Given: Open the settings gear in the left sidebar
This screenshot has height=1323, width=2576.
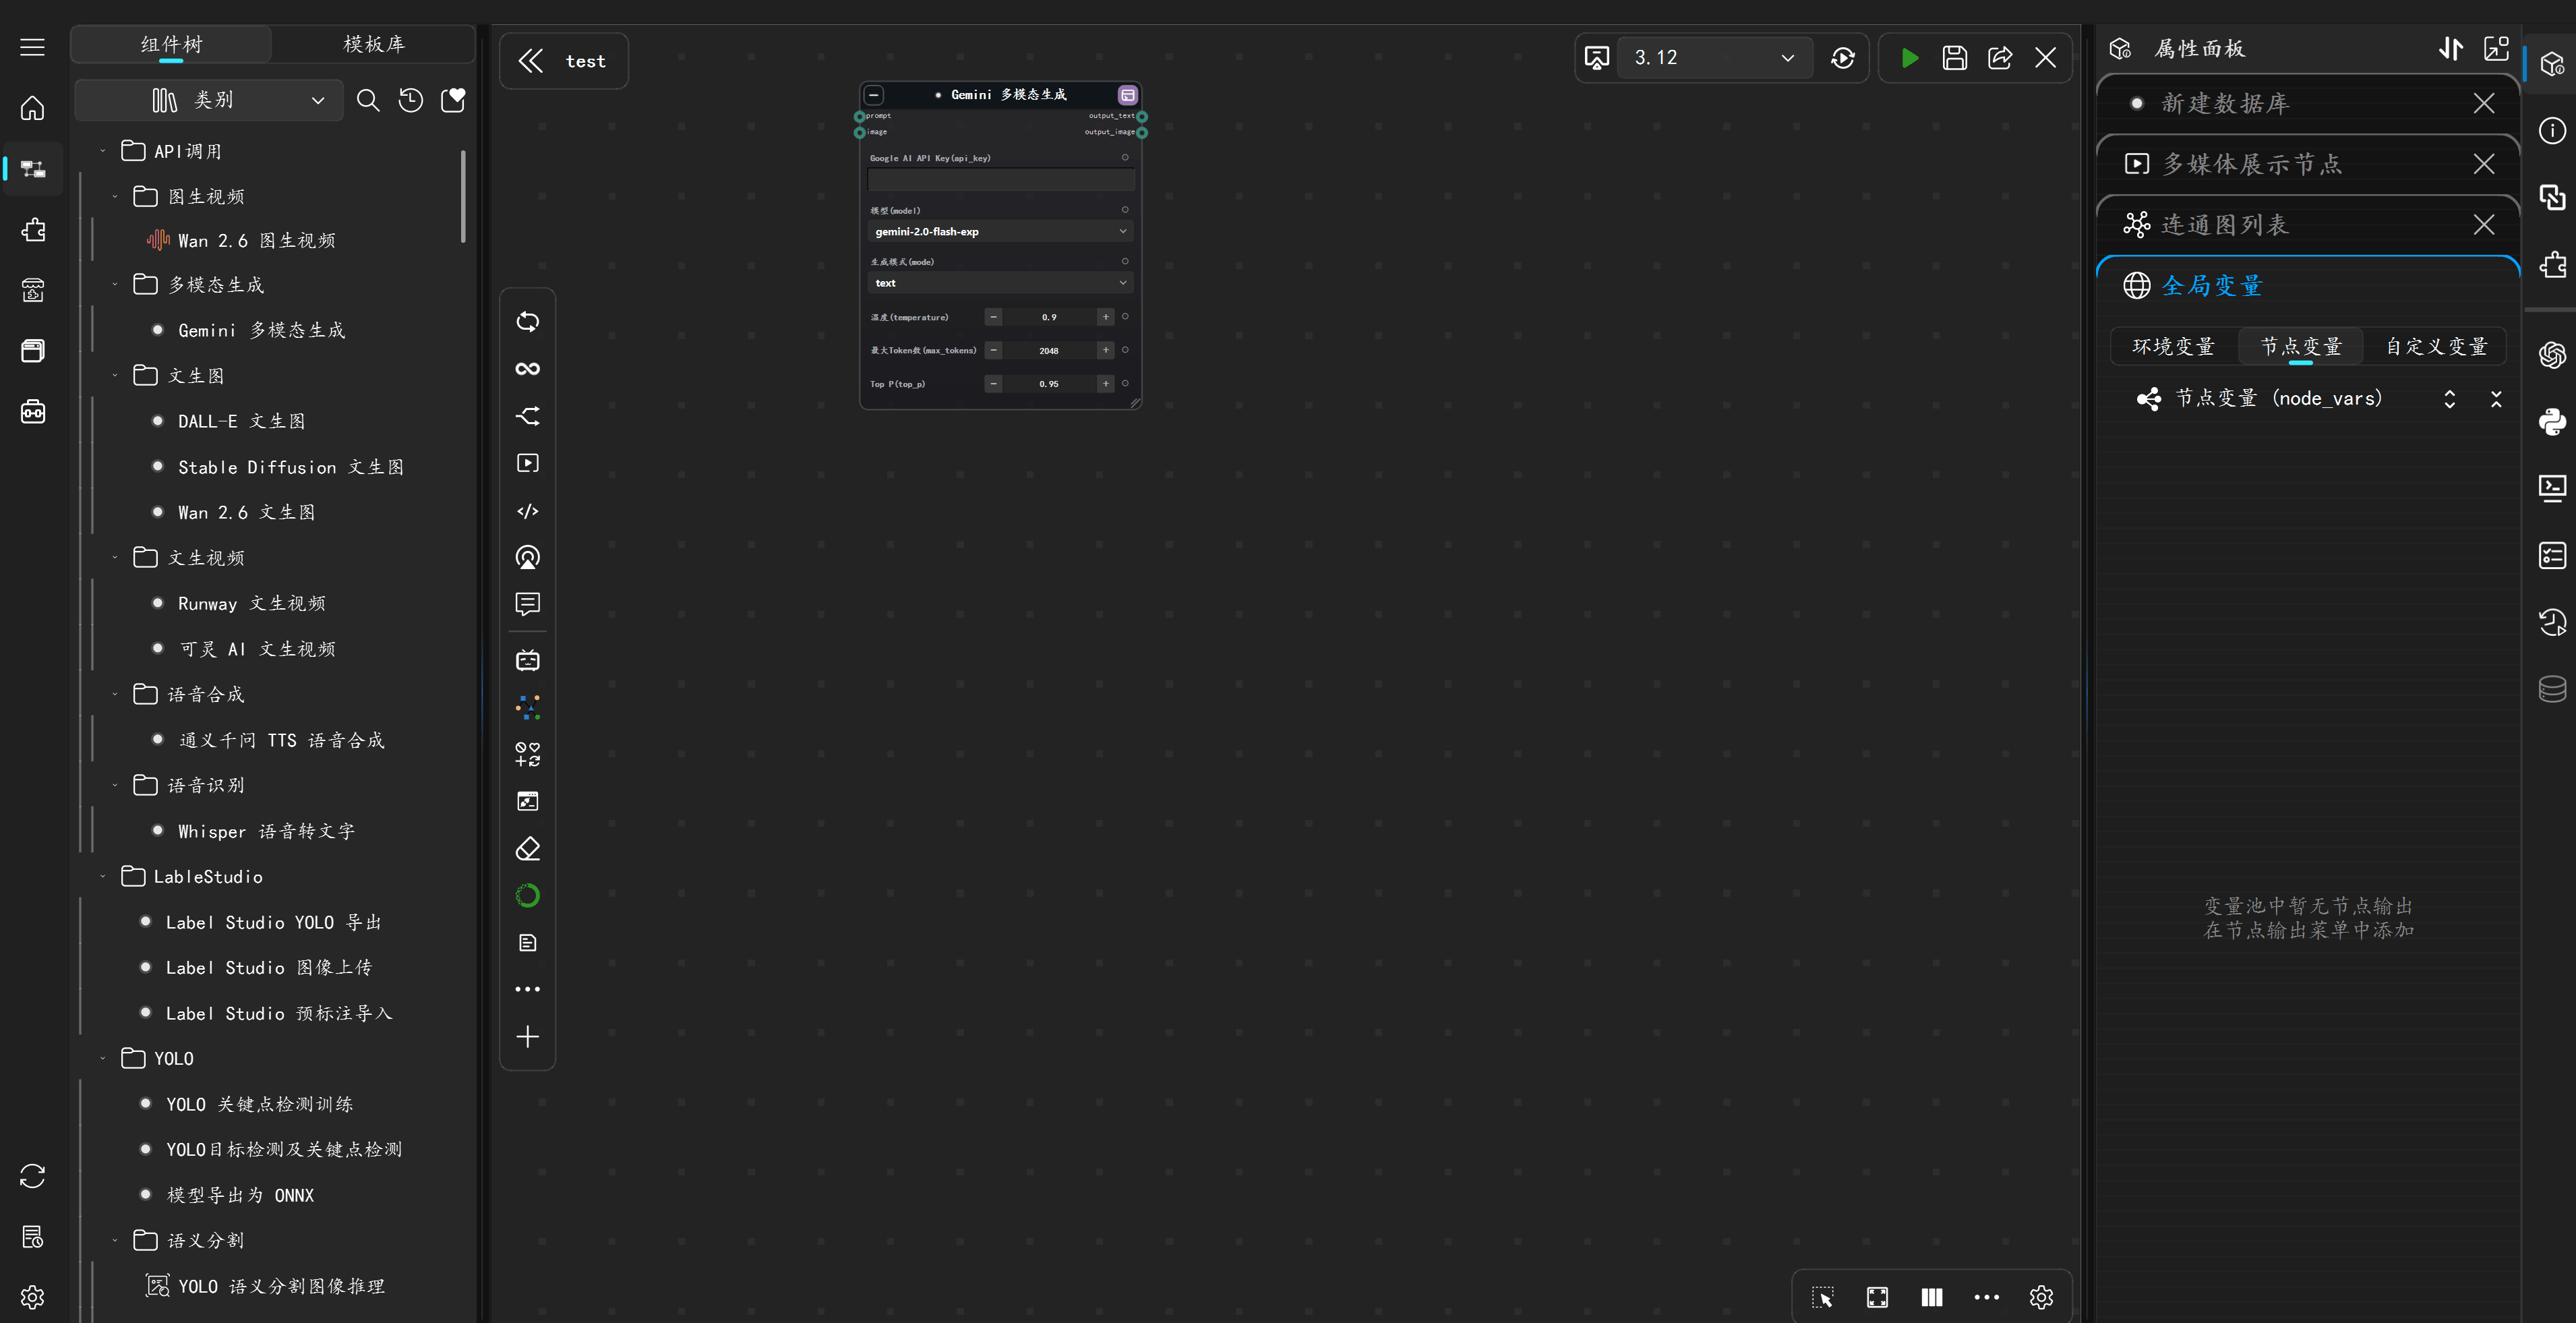Looking at the screenshot, I should (32, 1297).
